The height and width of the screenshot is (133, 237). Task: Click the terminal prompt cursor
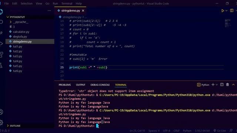tap(97, 126)
